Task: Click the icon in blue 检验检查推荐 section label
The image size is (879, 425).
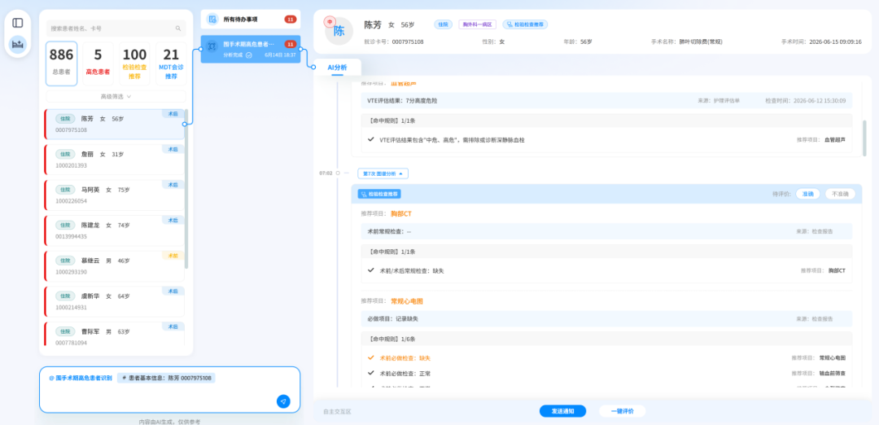Action: point(364,194)
